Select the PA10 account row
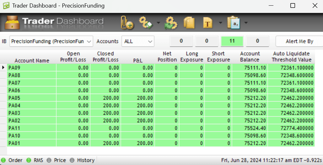Viewport: 323px width, 165px height. (x=161, y=135)
